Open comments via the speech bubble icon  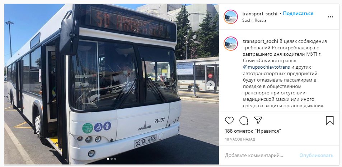click(x=244, y=120)
